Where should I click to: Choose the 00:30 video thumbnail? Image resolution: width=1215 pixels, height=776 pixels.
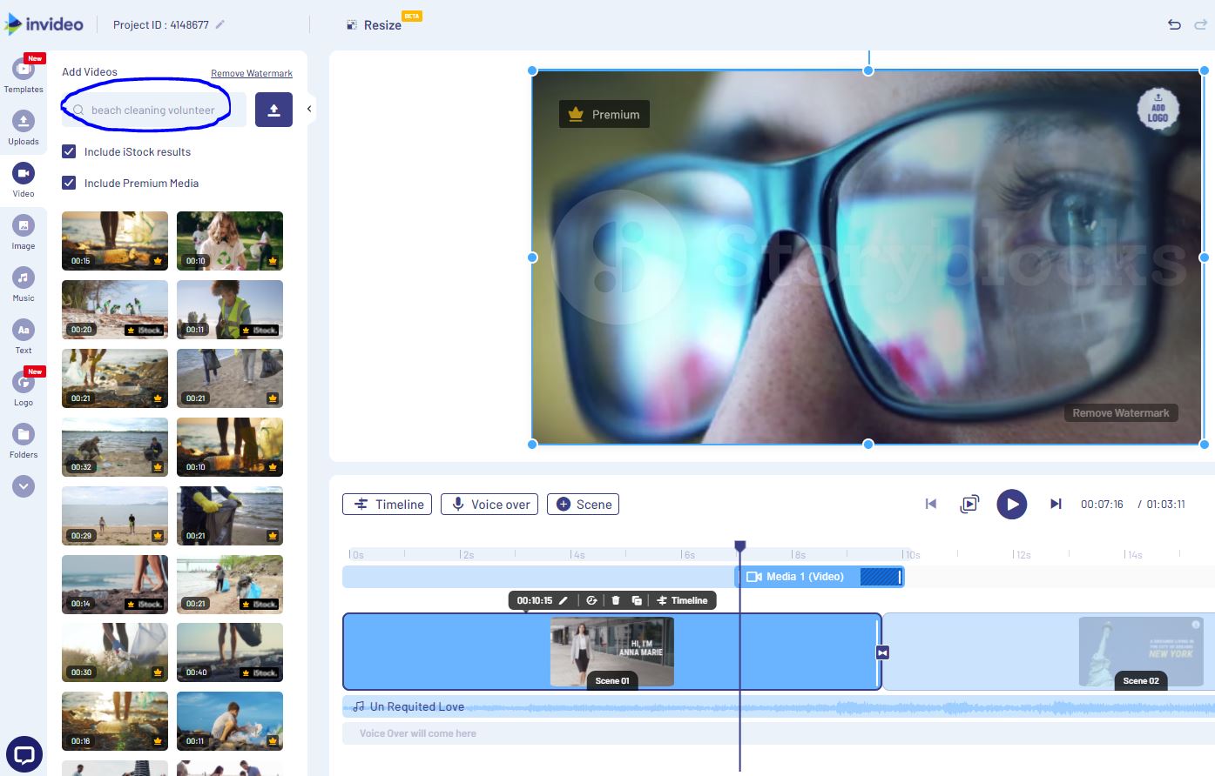[115, 652]
